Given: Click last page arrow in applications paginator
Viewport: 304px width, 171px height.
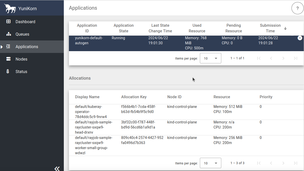Looking at the screenshot, I should tap(296, 58).
